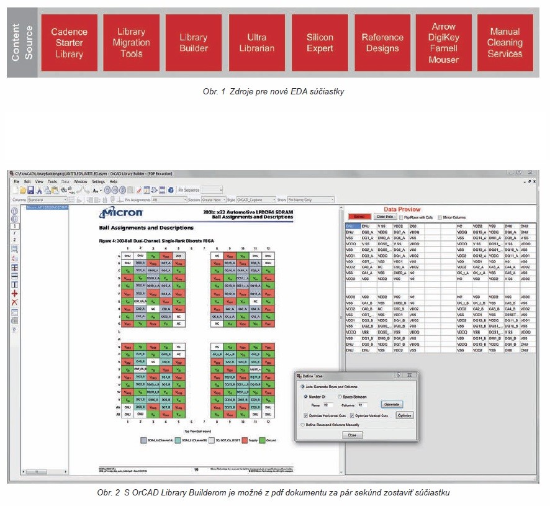Select Auto Generate Rows and Columns radio
The height and width of the screenshot is (506, 550).
(302, 386)
